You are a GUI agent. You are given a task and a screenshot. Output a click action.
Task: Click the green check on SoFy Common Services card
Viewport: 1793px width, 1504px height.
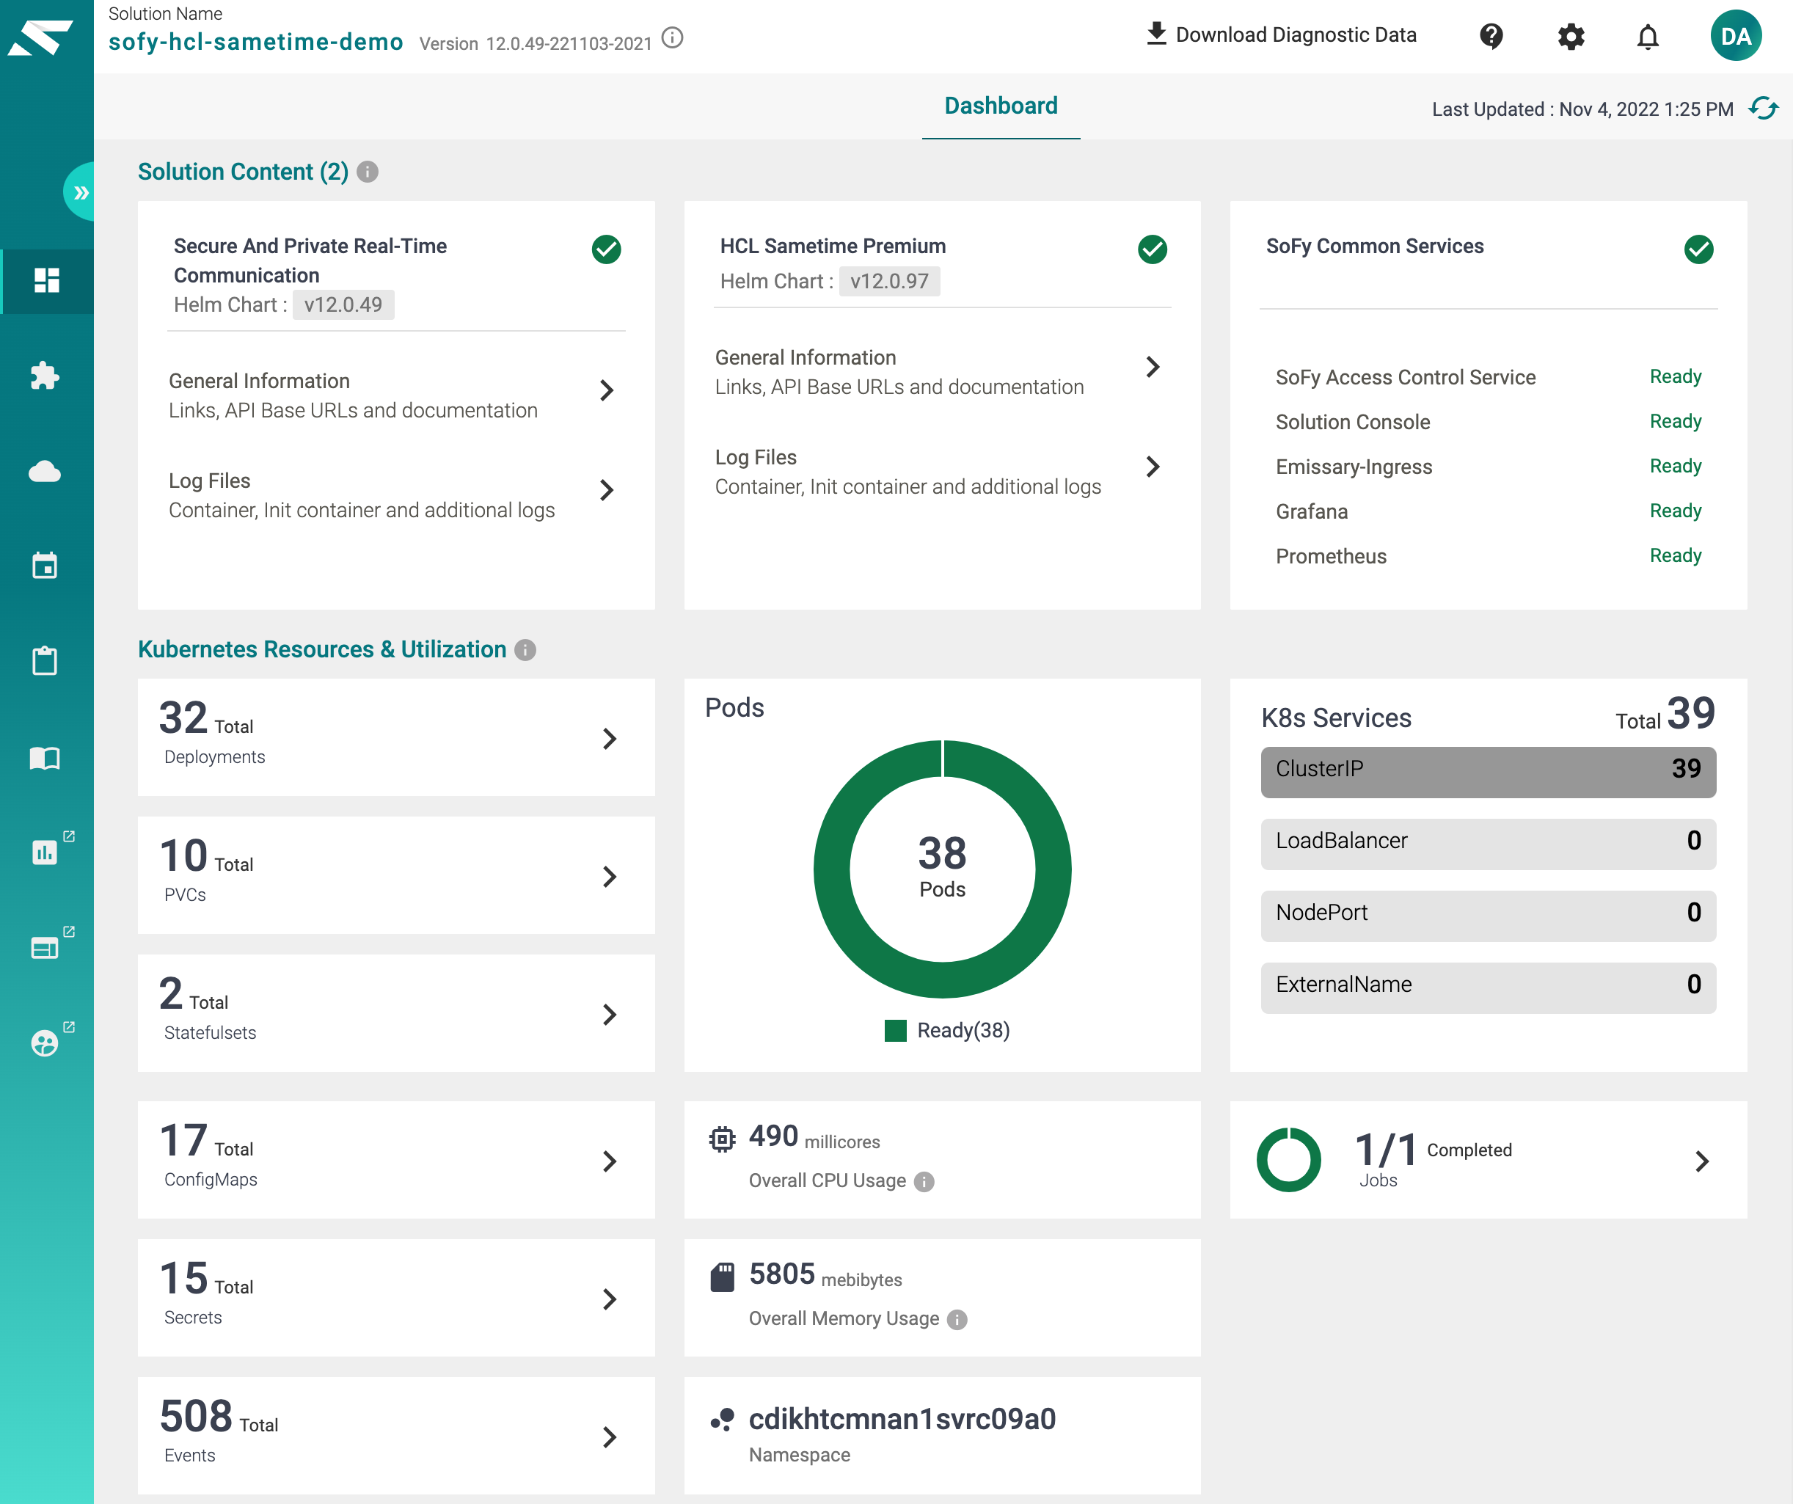pyautogui.click(x=1698, y=249)
